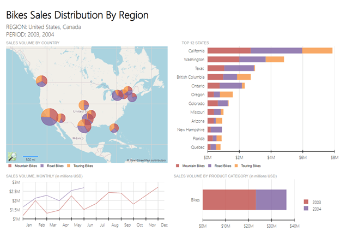Select the Florida pie marker on map
The image size is (340, 237).
pyautogui.click(x=114, y=128)
